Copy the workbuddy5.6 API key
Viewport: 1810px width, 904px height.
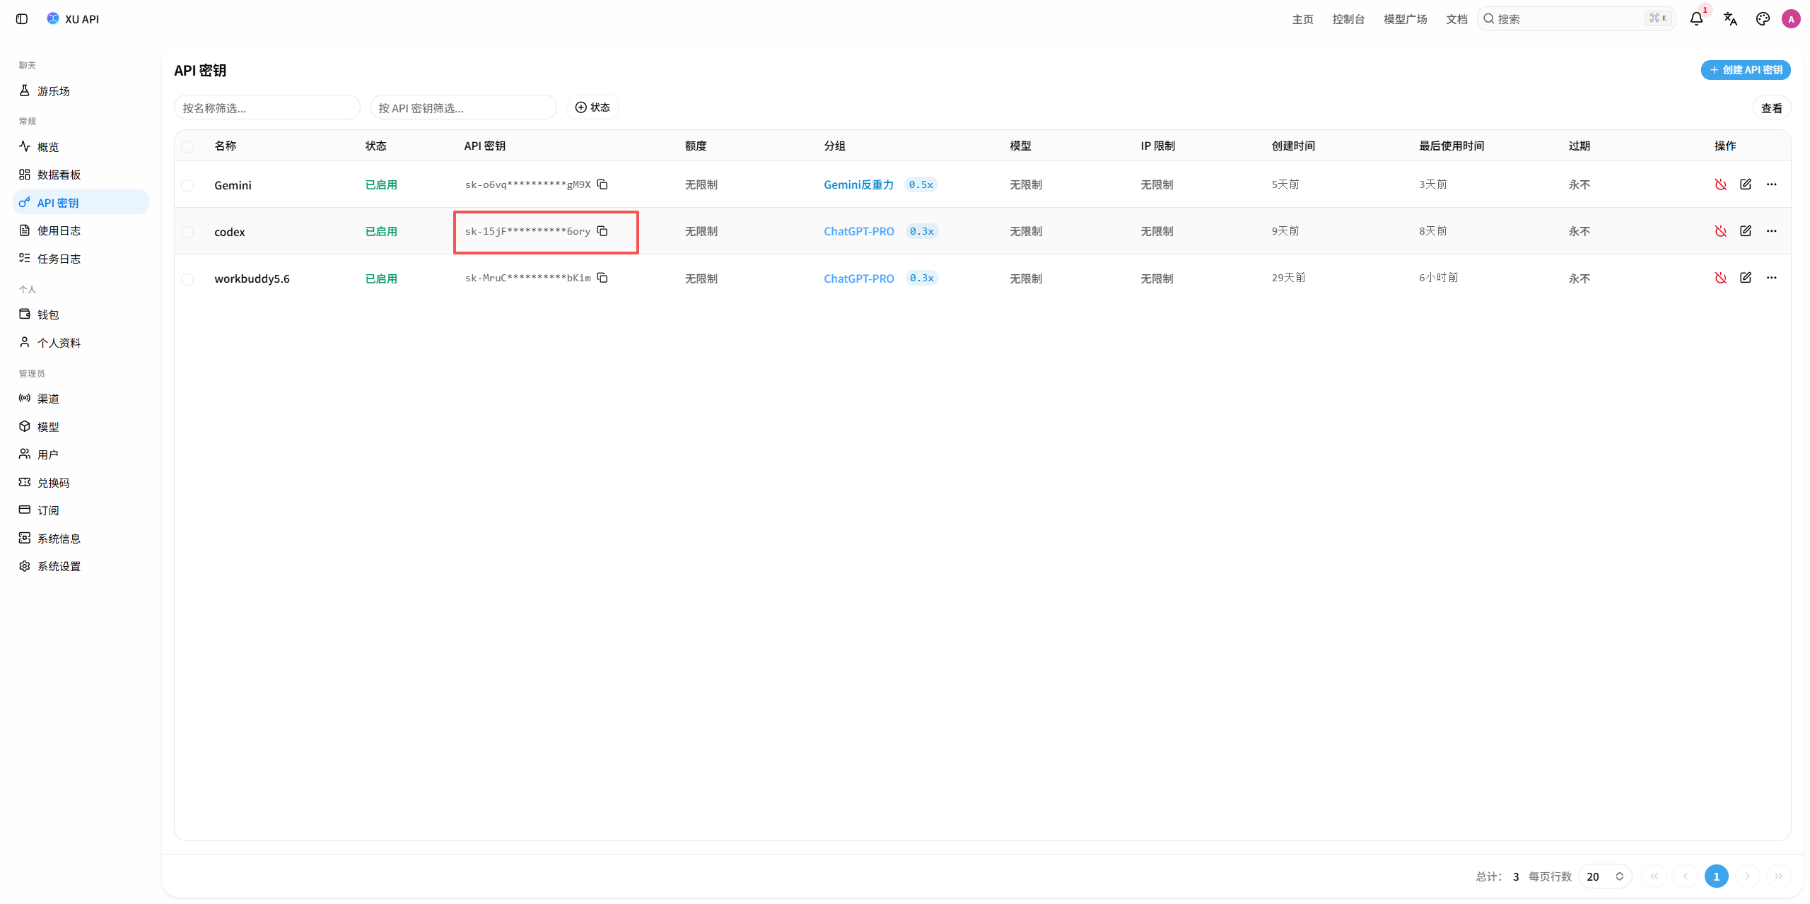pyautogui.click(x=602, y=278)
